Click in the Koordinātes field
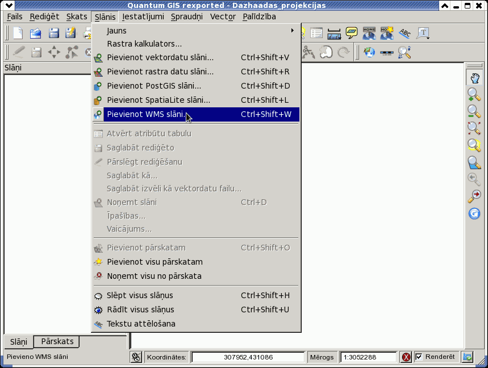 (x=248, y=357)
